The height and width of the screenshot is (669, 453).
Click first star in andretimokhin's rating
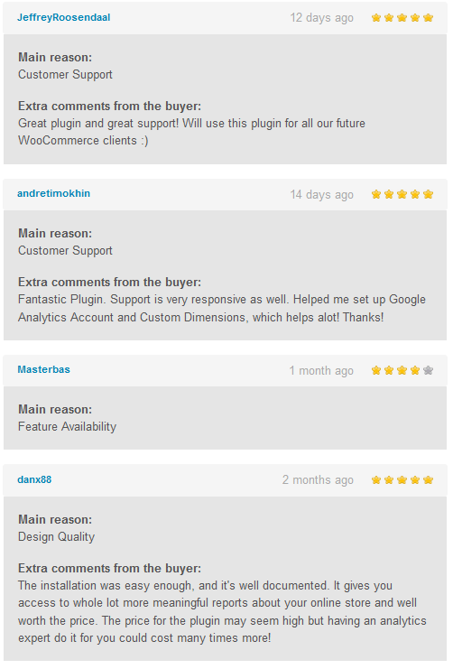pos(375,194)
